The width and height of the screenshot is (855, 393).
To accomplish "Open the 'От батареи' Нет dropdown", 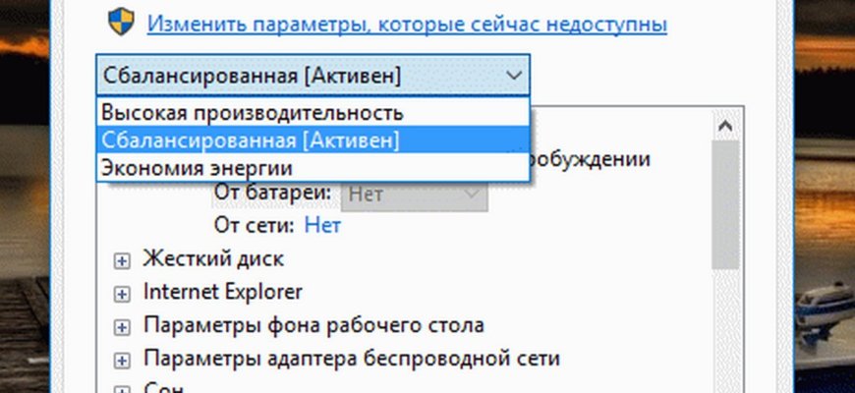I will click(x=414, y=195).
